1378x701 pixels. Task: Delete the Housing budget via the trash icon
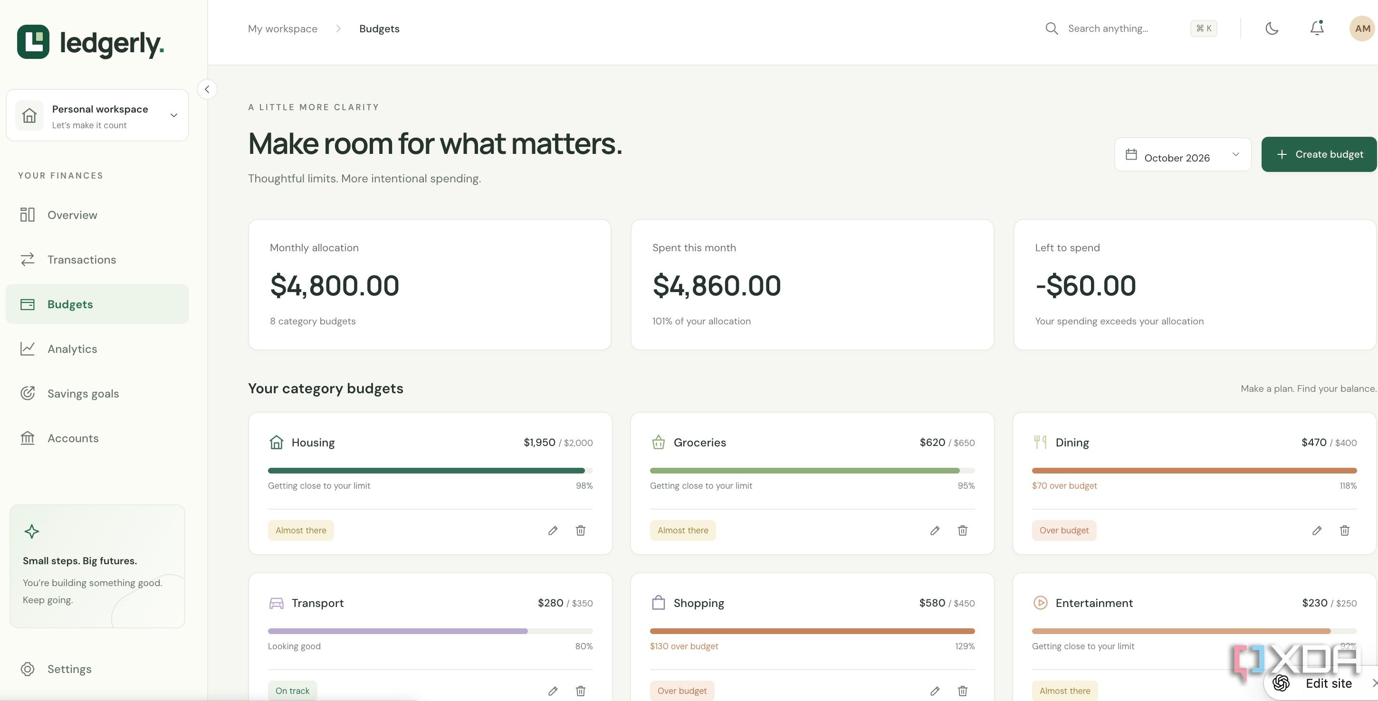580,530
